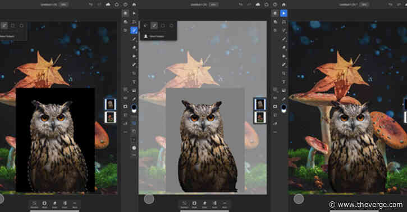Screen dimensions: 407x212
Task: Select the Brush tool in right screen toolbar
Action: [x=284, y=39]
